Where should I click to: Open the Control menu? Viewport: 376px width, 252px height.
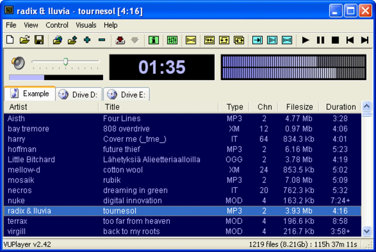pyautogui.click(x=57, y=25)
